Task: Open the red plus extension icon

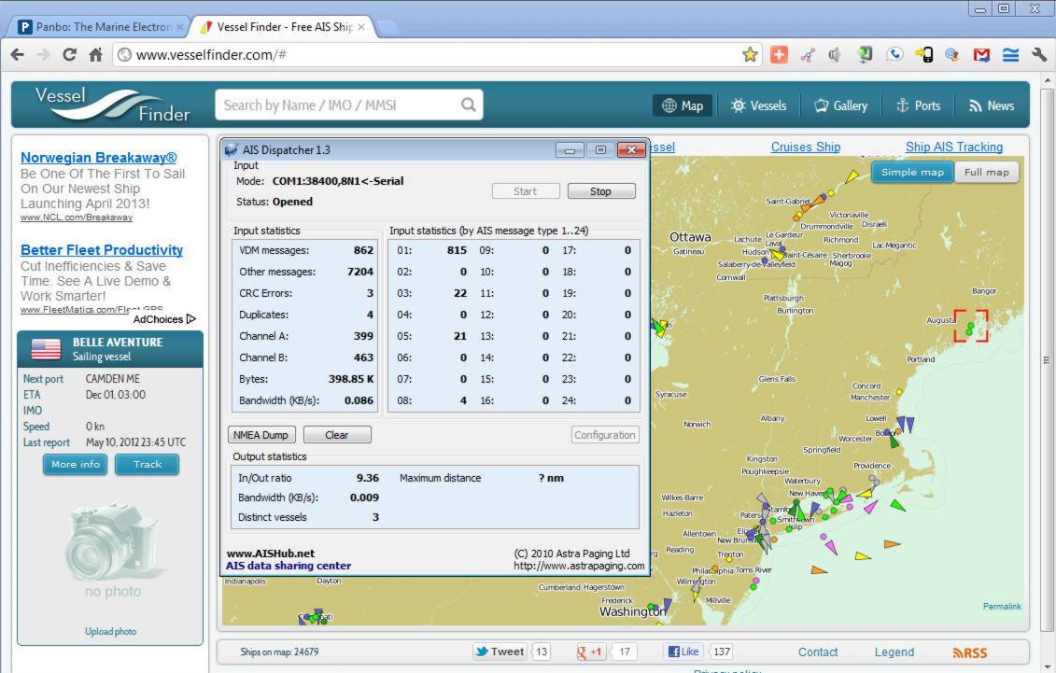Action: click(x=780, y=54)
